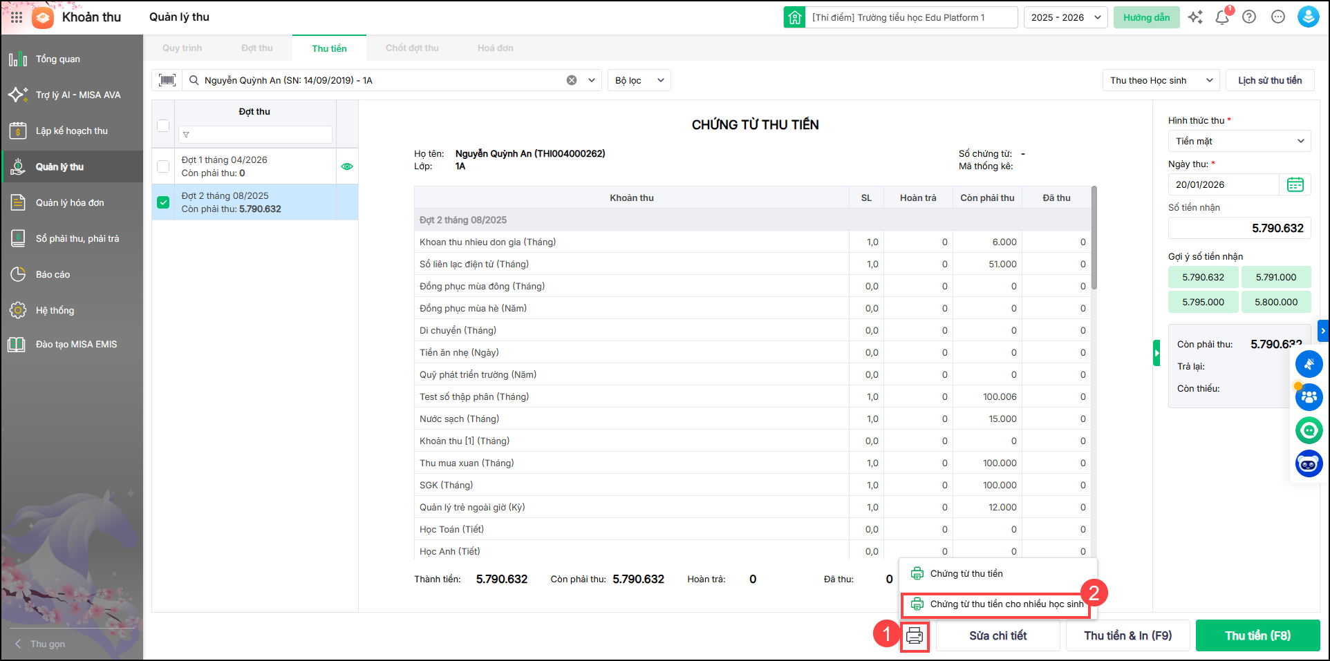Click the barcode scanner icon
Screen dimensions: 1330x661
(167, 80)
